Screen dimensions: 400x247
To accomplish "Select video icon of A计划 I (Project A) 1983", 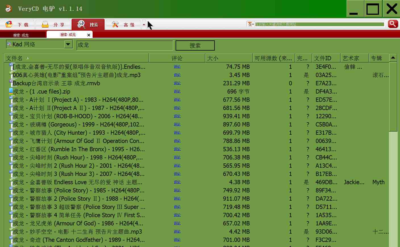I will coord(11,99).
